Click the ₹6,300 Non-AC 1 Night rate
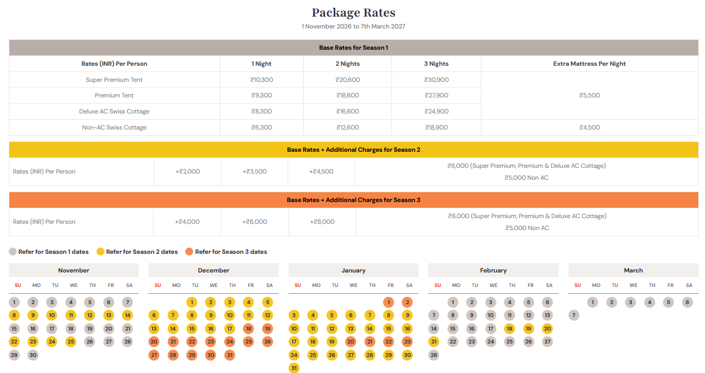This screenshot has width=705, height=373. pyautogui.click(x=262, y=127)
